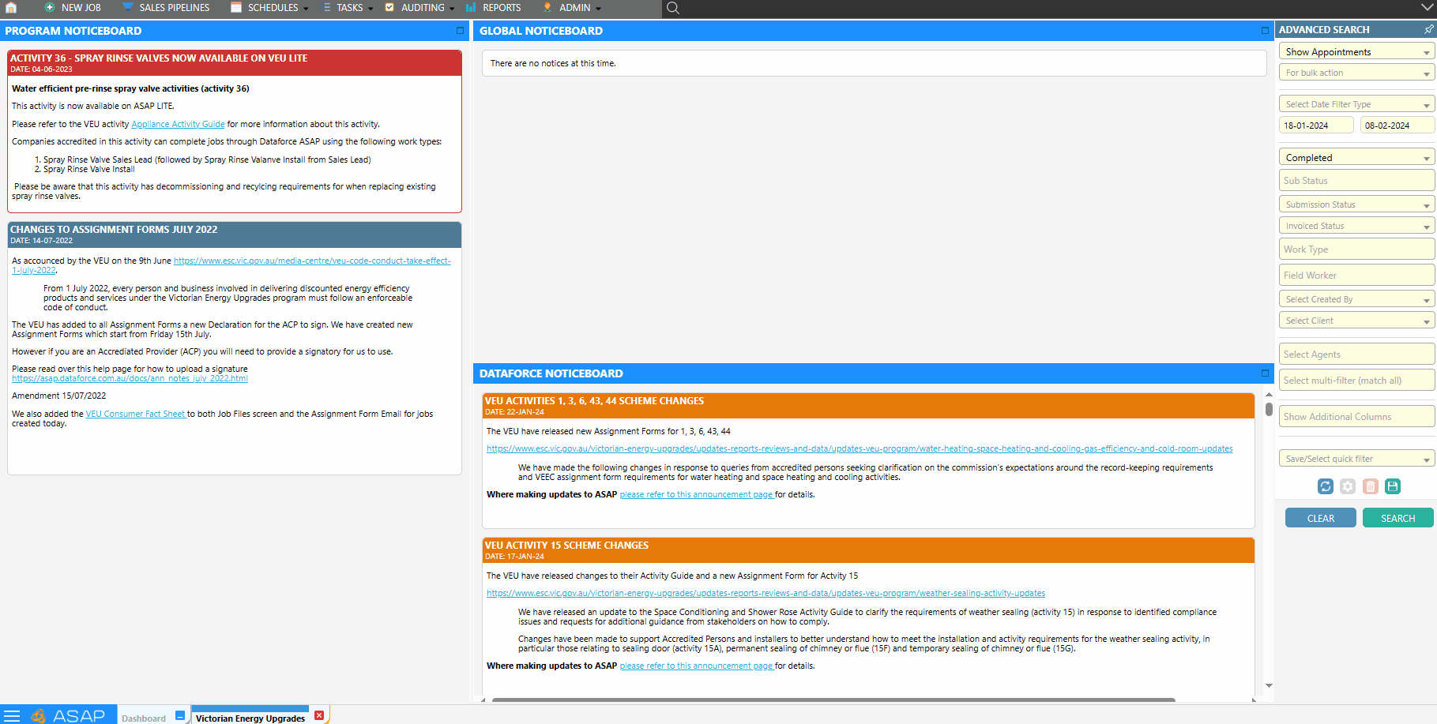The image size is (1437, 724).
Task: Open the quick filter settings gear icon
Action: 1349,486
